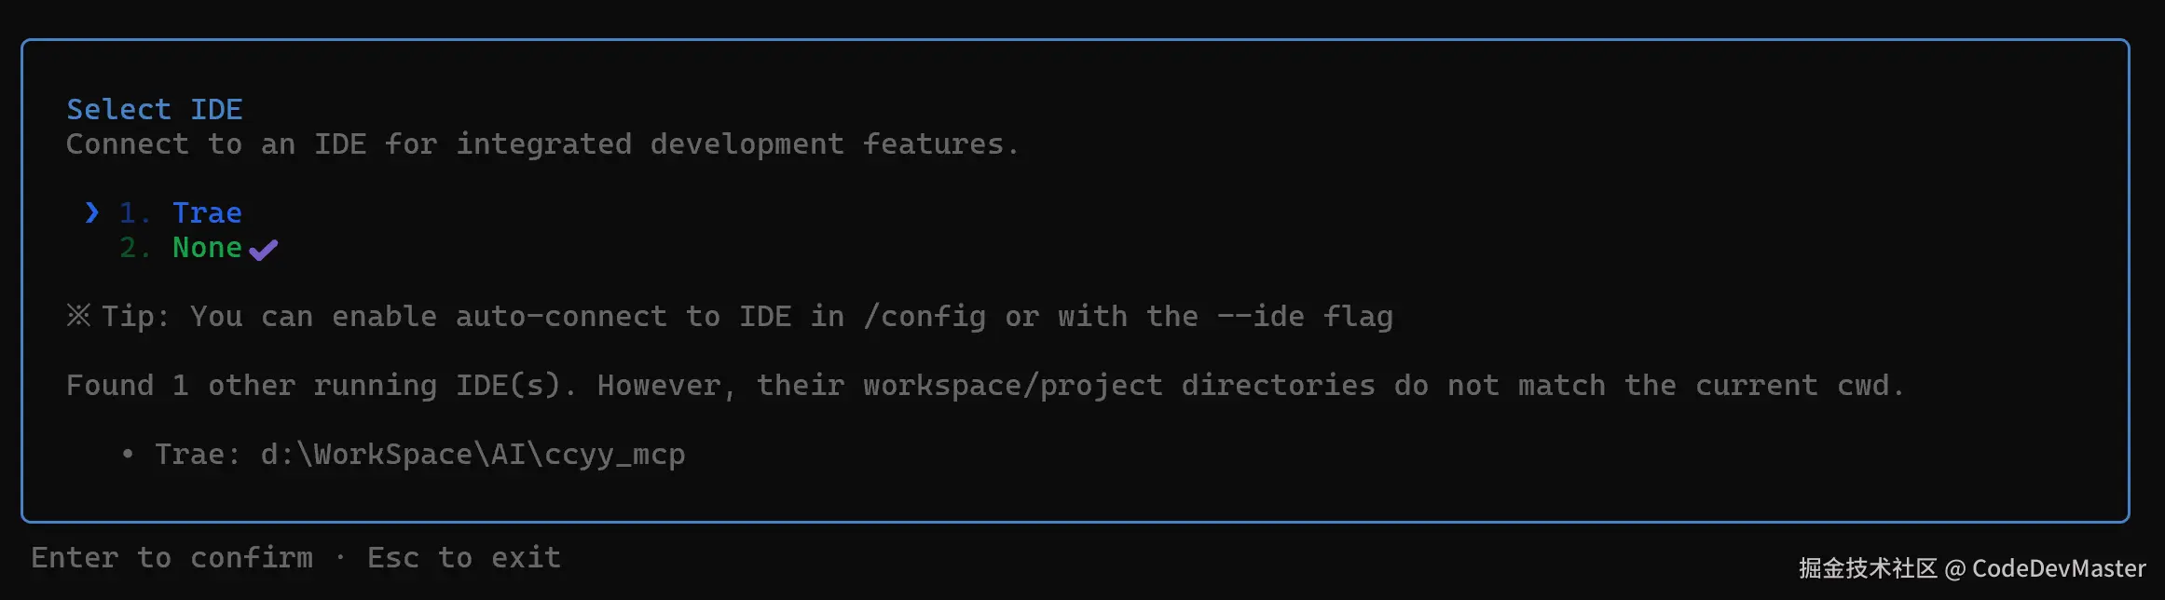Screen dimensions: 2165x600
Task: Click the purple checkmark next to None
Action: click(x=263, y=250)
